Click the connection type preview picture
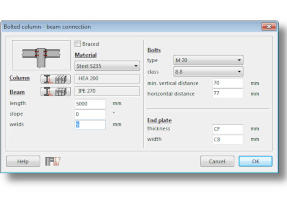 [x=41, y=55]
